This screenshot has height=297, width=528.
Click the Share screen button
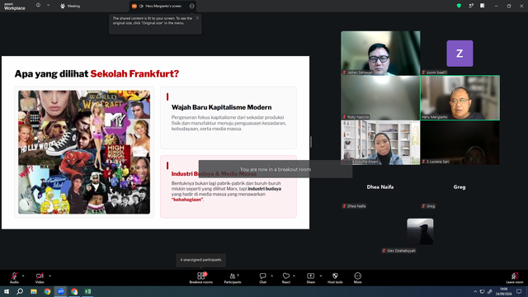click(x=310, y=278)
